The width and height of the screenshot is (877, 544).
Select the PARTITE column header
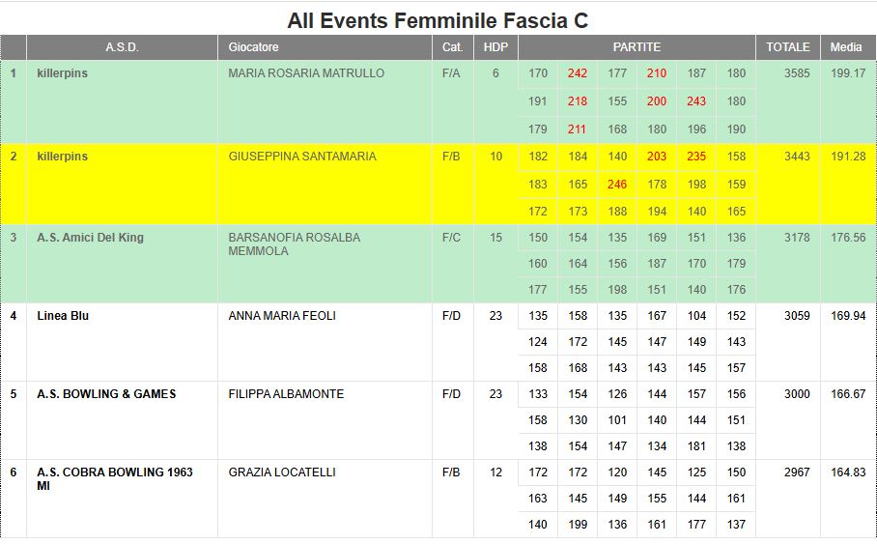[637, 47]
